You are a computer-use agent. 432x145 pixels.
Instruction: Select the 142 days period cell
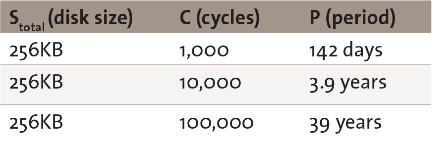[x=346, y=50]
